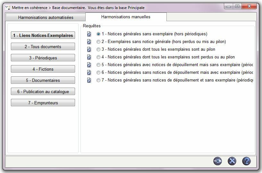The width and height of the screenshot is (262, 173).
Task: Select the 4 - Fictions button
Action: [43, 69]
